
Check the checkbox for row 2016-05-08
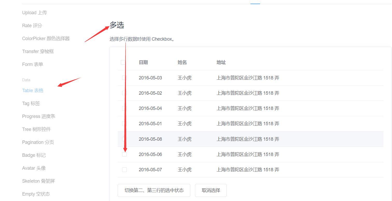(124, 139)
